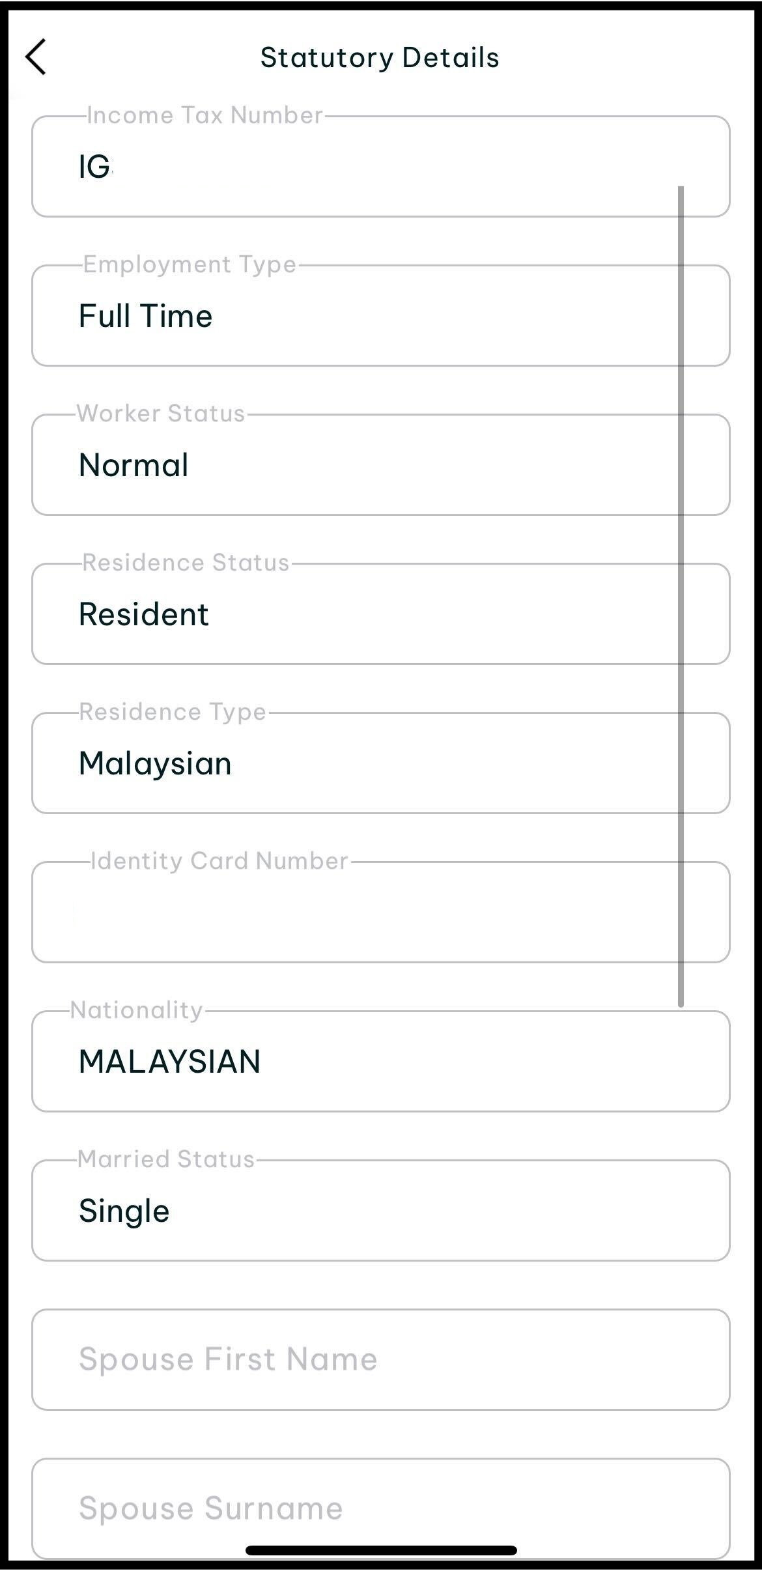
Task: Click the "Employment Type" floating label
Action: coord(190,264)
